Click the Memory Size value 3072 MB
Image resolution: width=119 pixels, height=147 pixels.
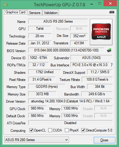[42, 94]
